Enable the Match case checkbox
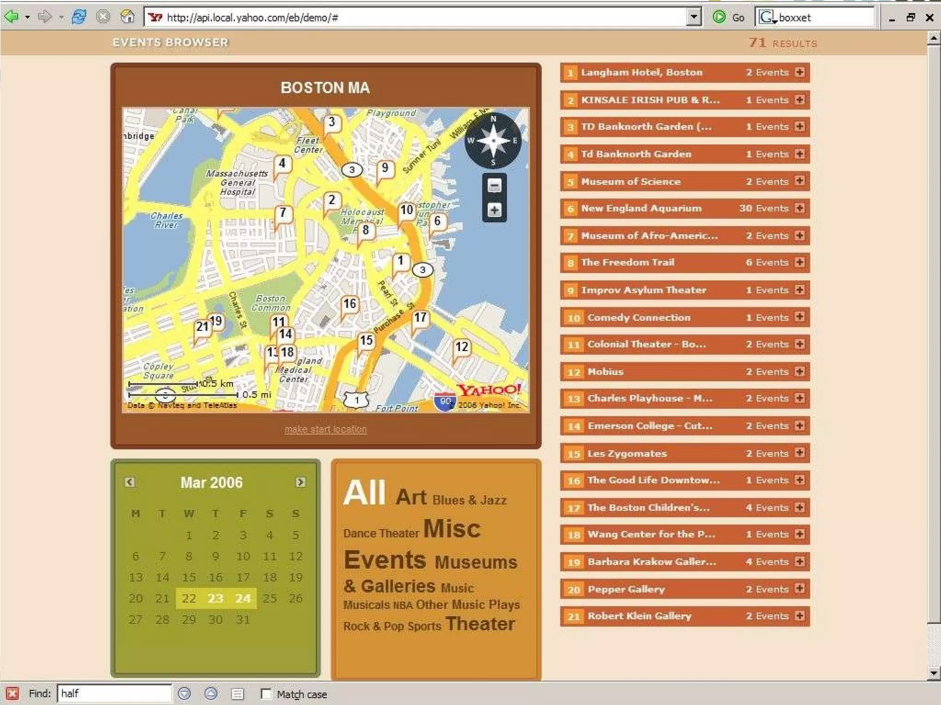 tap(266, 694)
